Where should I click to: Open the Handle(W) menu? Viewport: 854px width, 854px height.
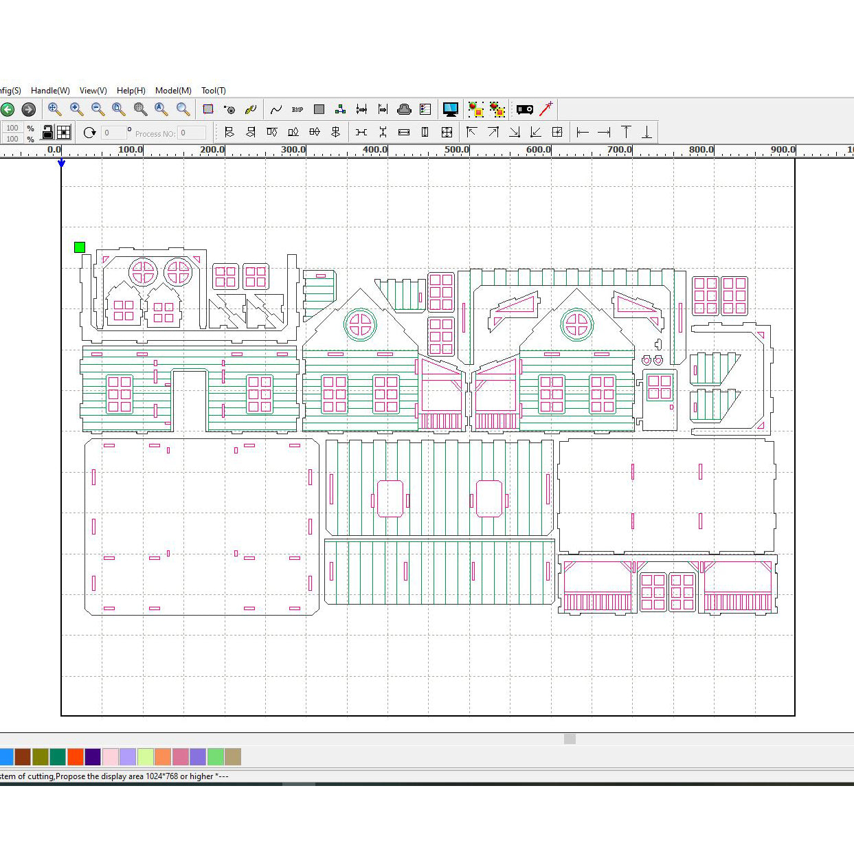50,91
